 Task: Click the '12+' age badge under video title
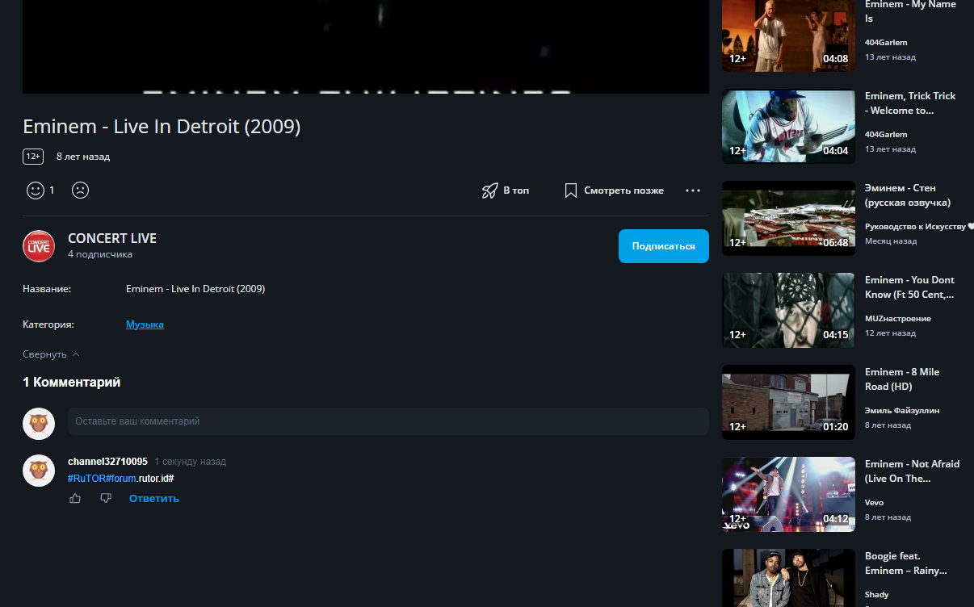tap(33, 157)
